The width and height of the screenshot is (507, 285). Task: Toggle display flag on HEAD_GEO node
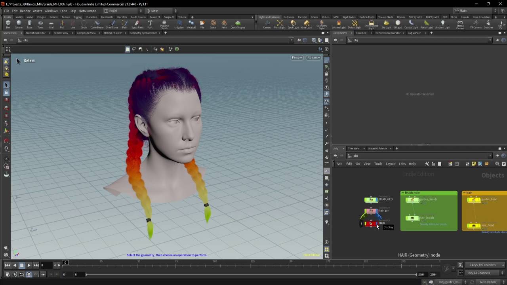click(376, 199)
